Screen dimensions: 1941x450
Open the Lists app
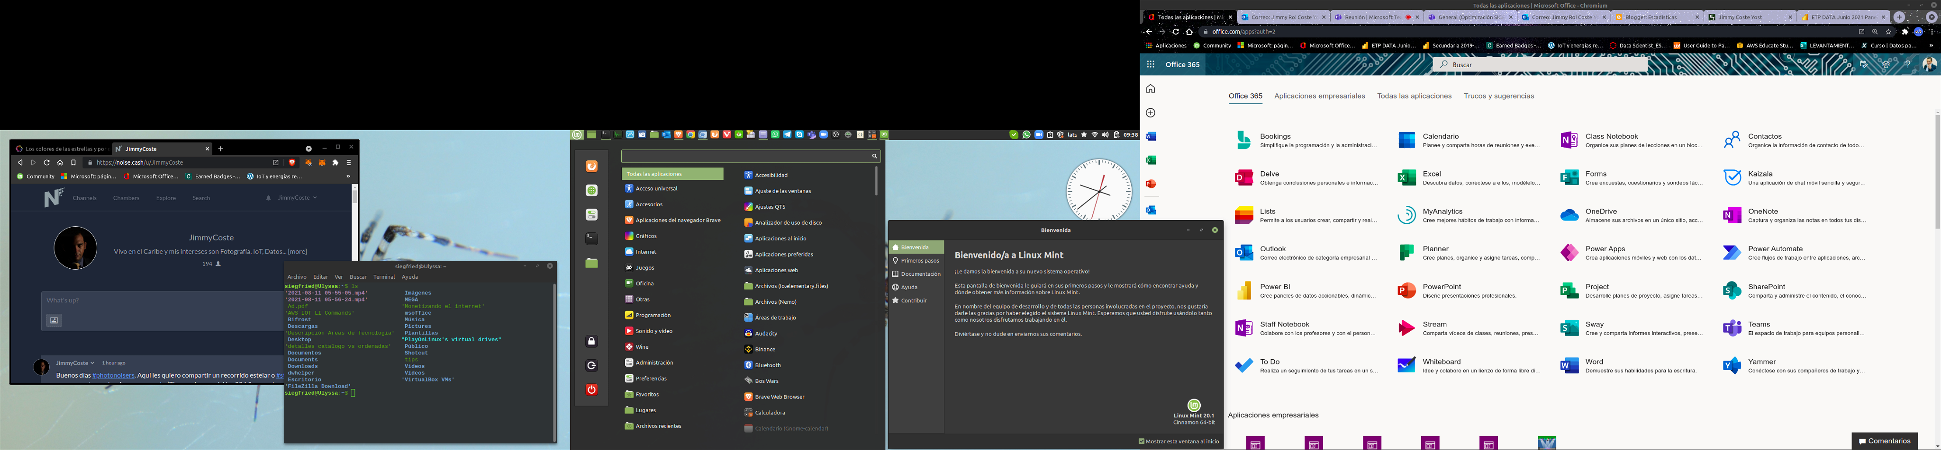[x=1306, y=215]
